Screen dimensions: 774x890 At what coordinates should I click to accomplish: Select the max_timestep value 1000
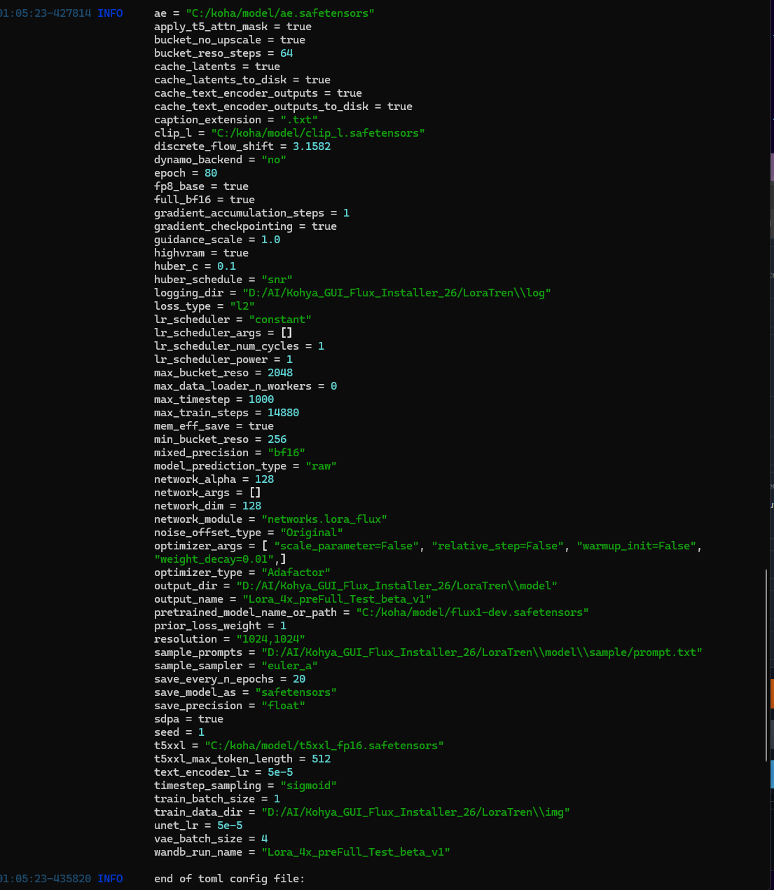[261, 399]
